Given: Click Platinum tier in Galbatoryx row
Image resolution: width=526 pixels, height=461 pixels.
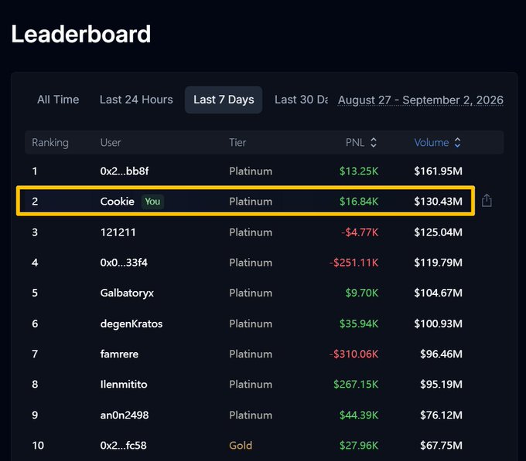Looking at the screenshot, I should tap(251, 293).
